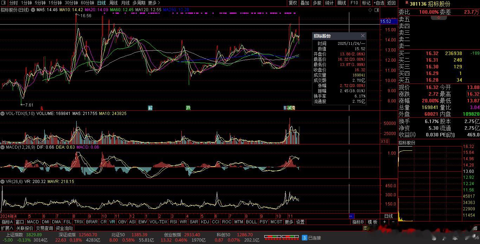Enable the BOLL indicator
The image size is (480, 244).
251,222
